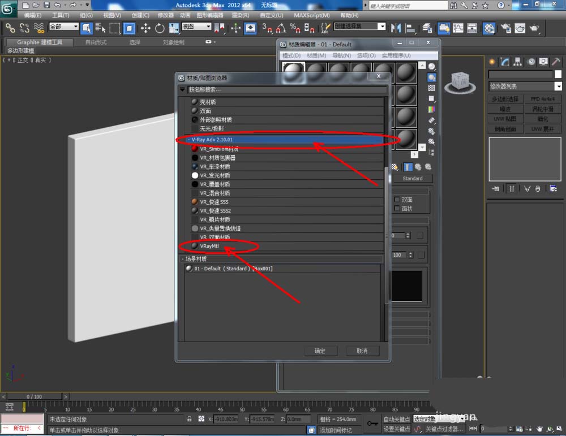Click 取消 in material browser
The height and width of the screenshot is (436, 566).
coord(362,351)
